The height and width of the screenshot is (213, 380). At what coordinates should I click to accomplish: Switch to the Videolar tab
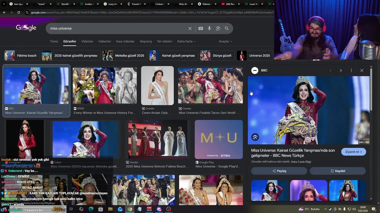(x=87, y=41)
